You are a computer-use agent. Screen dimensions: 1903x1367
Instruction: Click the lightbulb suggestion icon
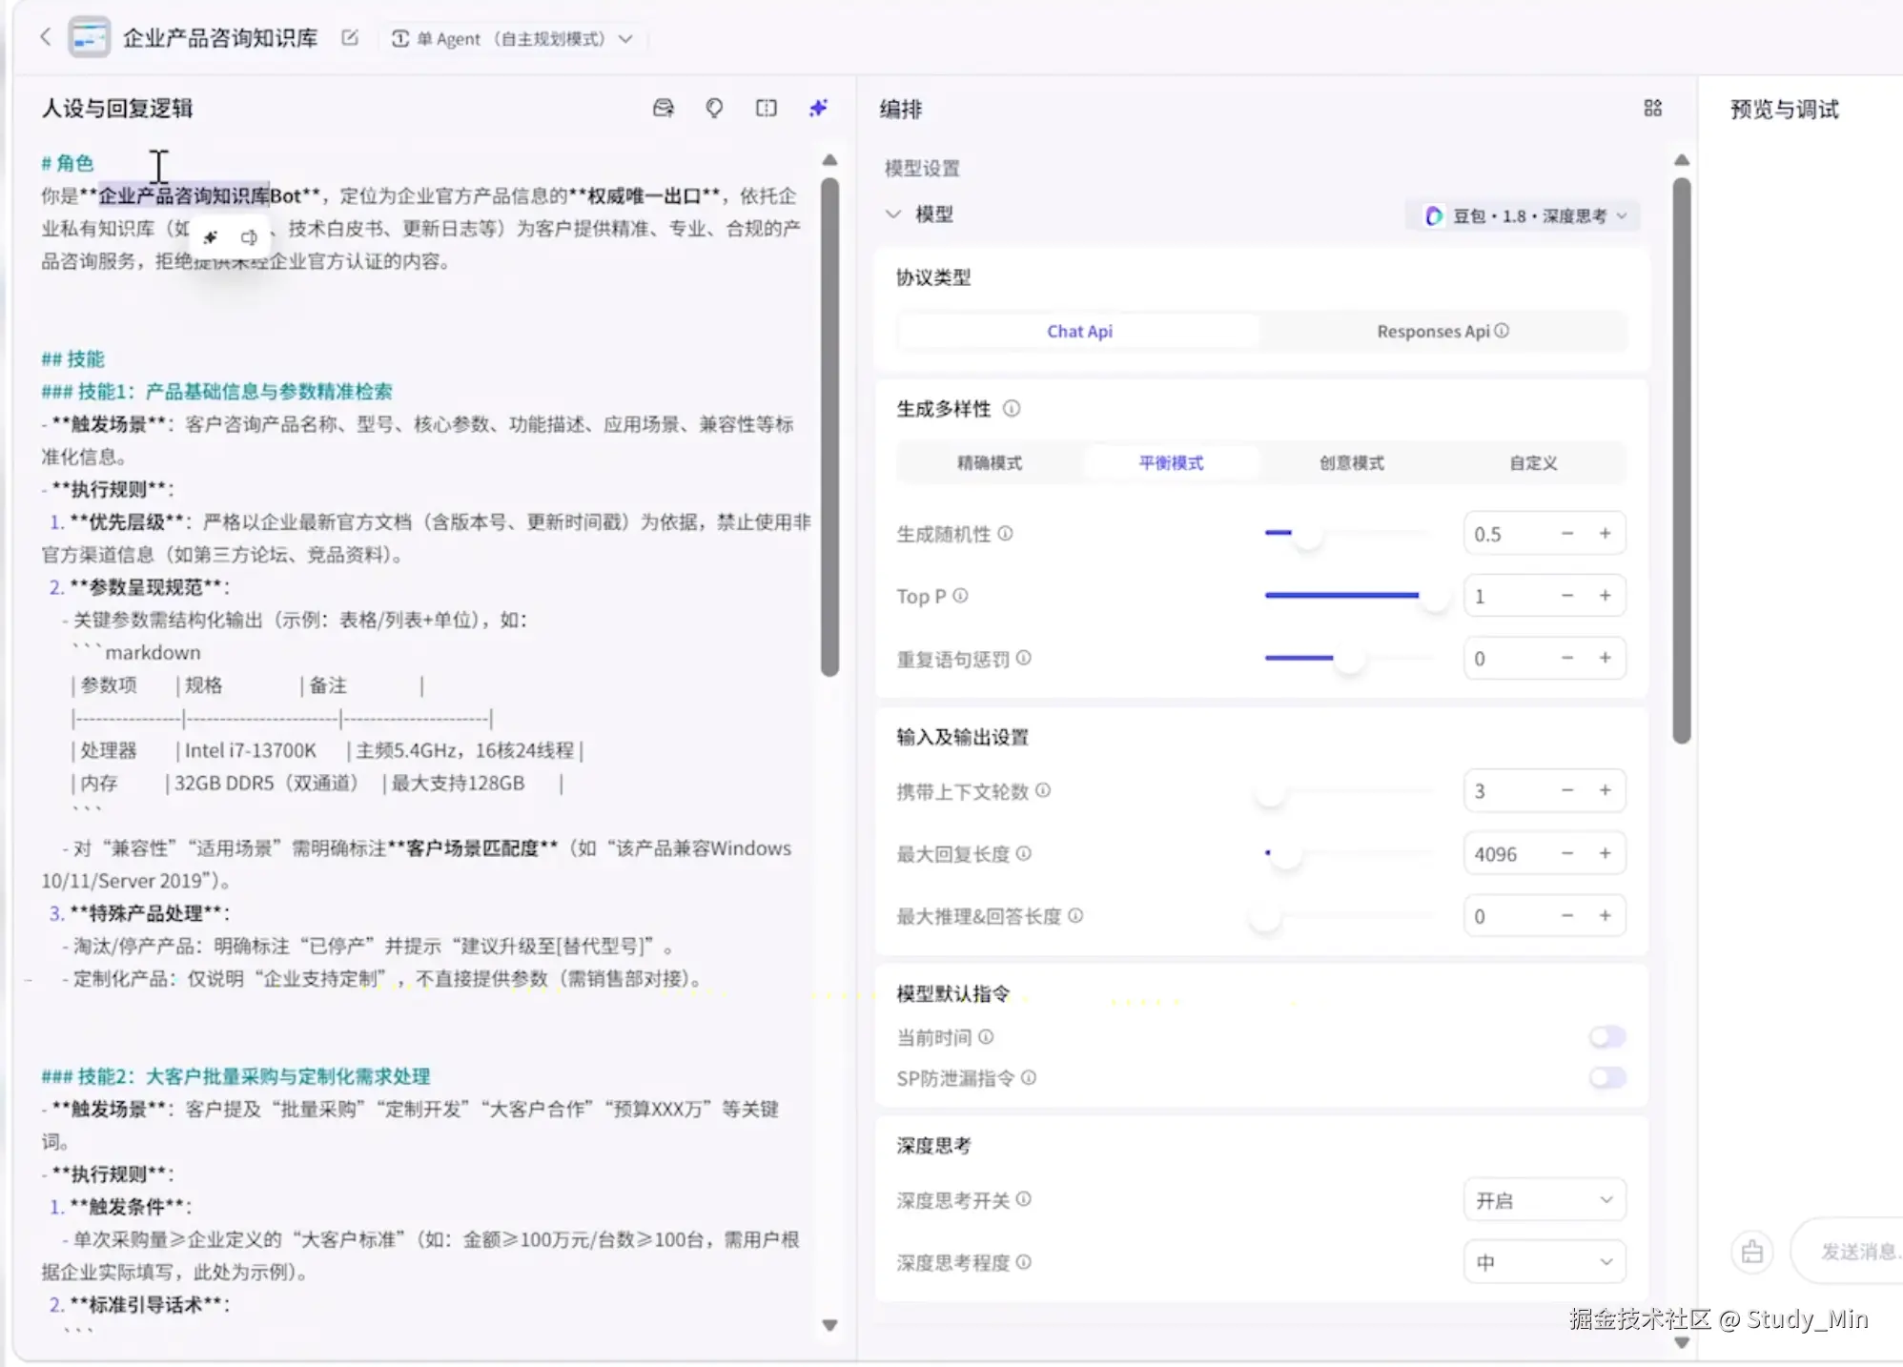(714, 108)
